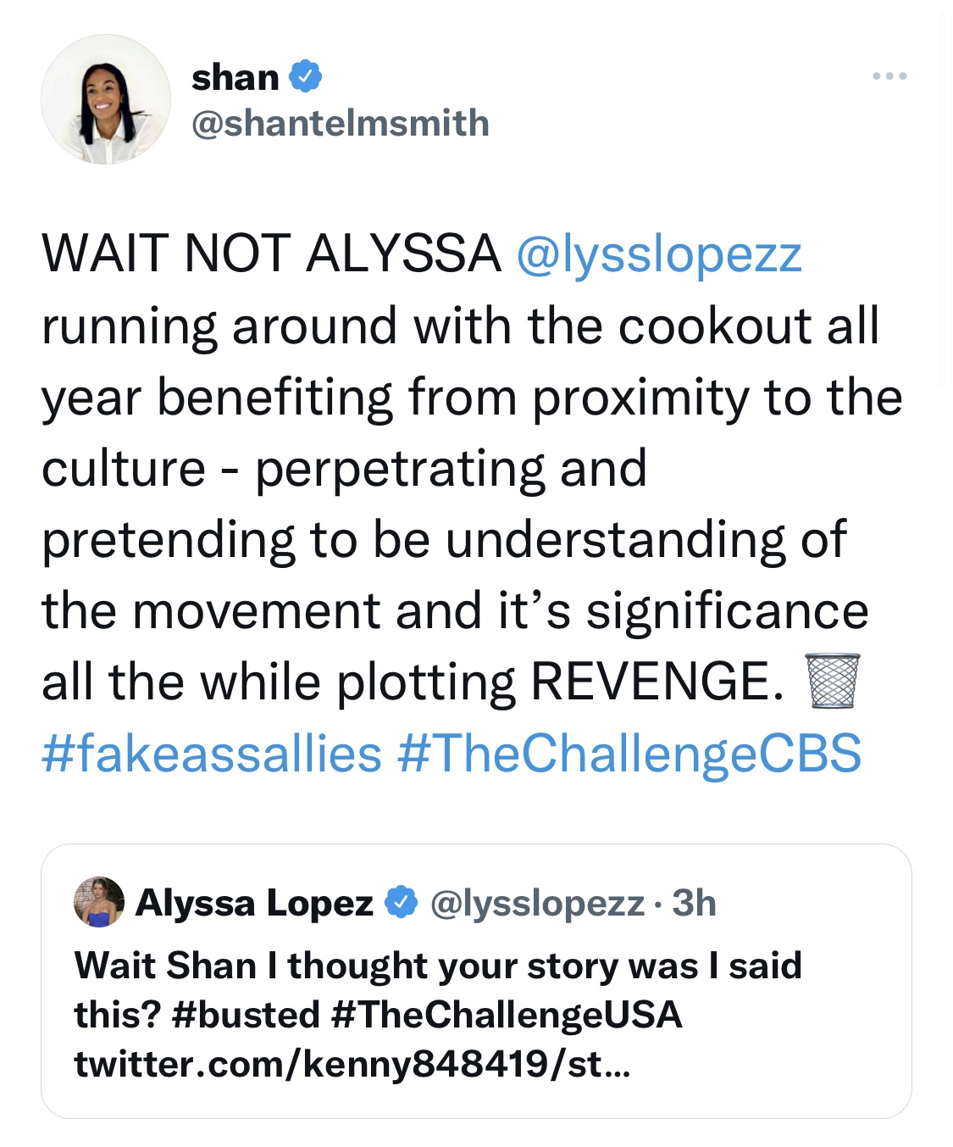This screenshot has width=953, height=1147.
Task: Click Alyssa Lopez's verified badge in quote
Action: pos(402,903)
